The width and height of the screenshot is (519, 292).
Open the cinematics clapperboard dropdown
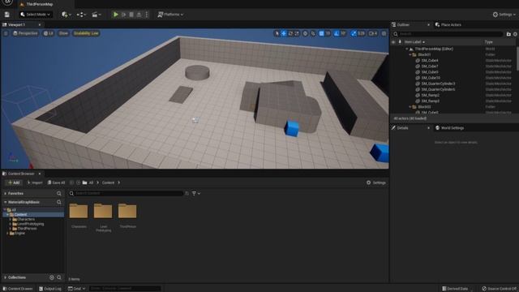click(x=97, y=15)
